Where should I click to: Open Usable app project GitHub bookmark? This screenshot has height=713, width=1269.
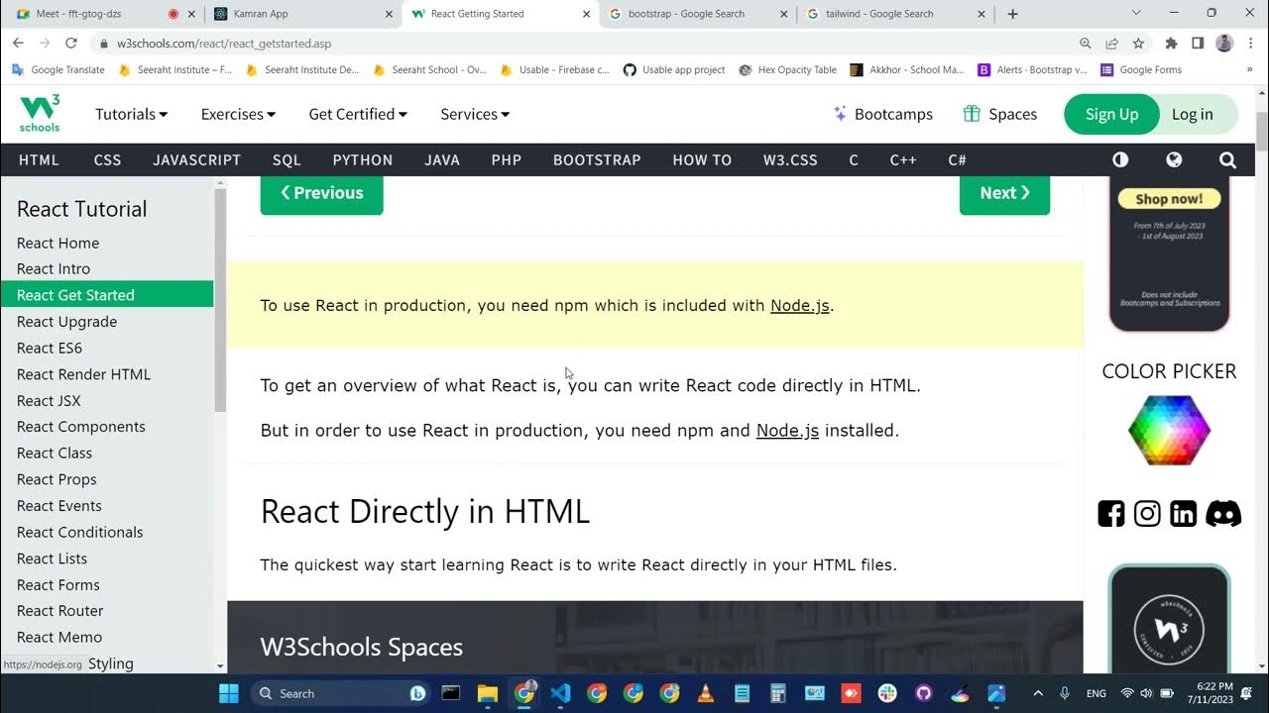[674, 70]
